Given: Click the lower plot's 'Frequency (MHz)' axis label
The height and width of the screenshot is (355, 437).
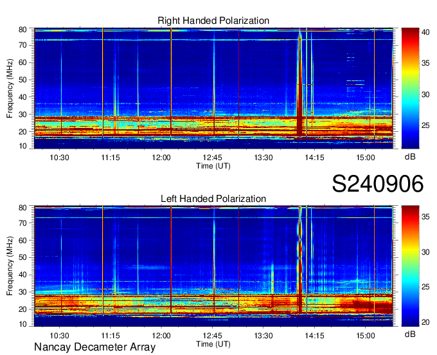Looking at the screenshot, I should [10, 266].
